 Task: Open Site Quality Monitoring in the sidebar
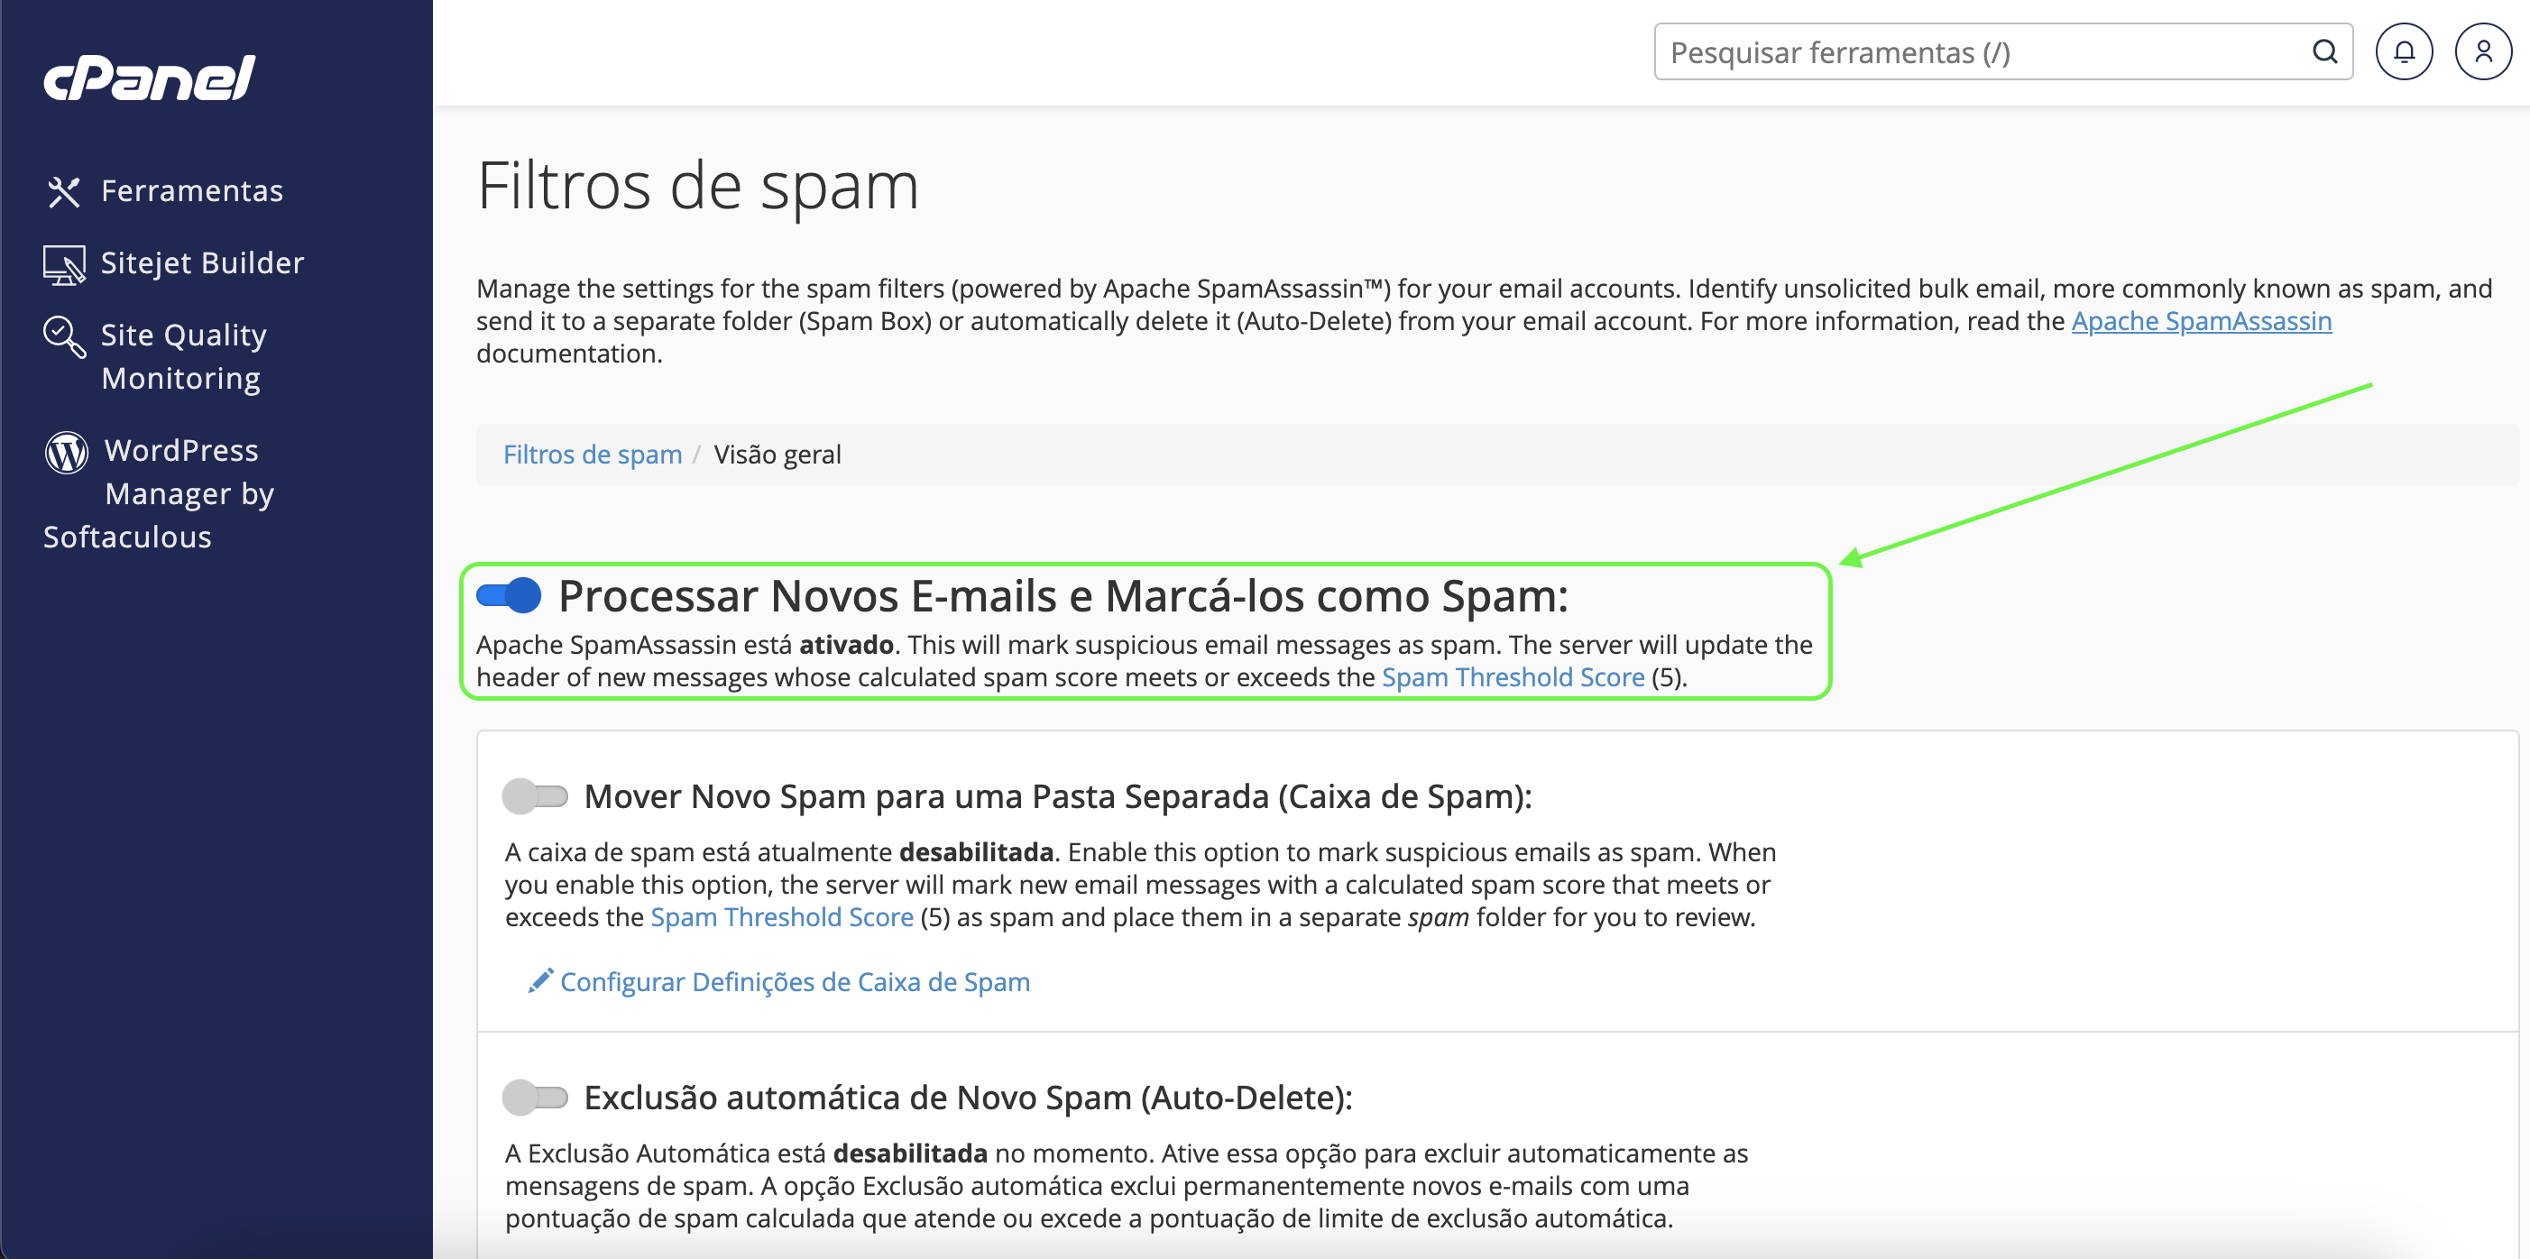tap(184, 356)
